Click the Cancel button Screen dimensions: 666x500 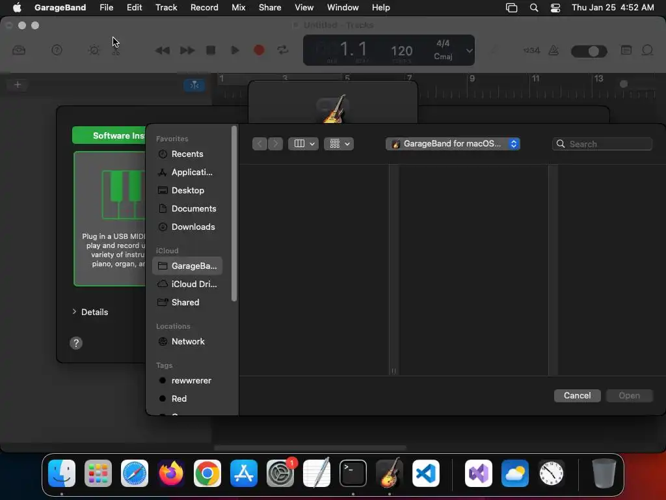(x=578, y=396)
